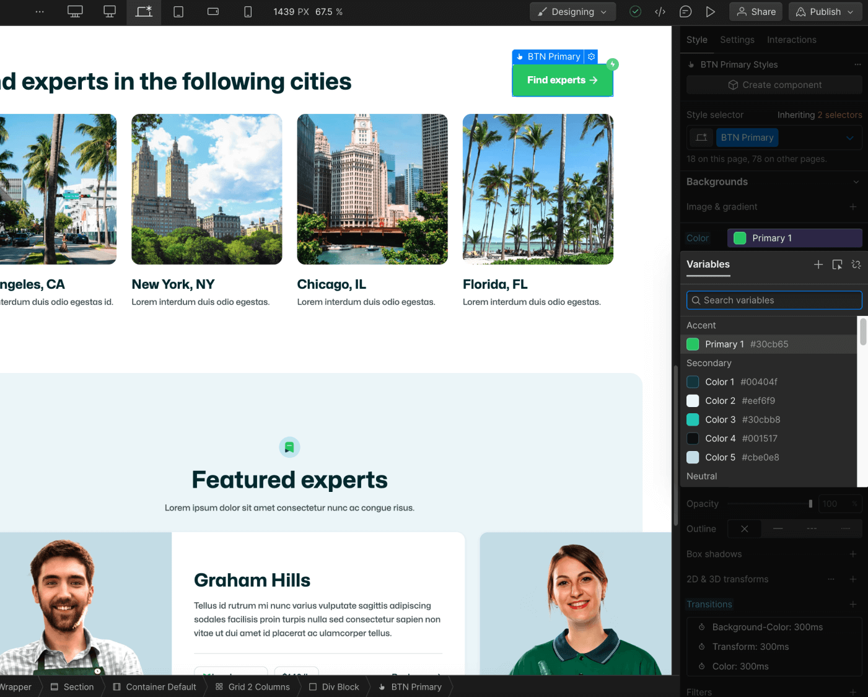Switch to mobile portrait breakpoint icon

(248, 12)
